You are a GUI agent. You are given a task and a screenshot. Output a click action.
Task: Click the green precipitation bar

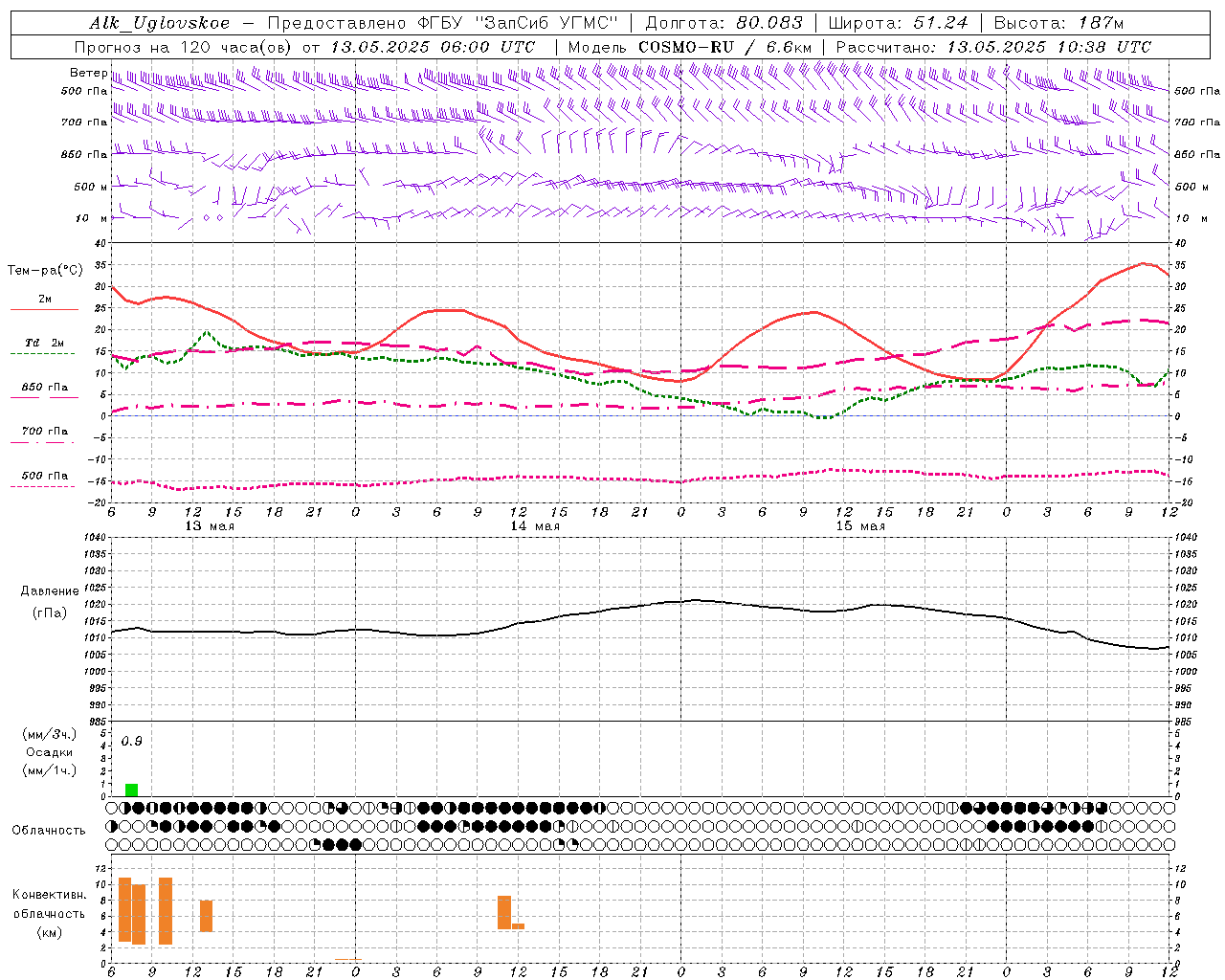132,790
